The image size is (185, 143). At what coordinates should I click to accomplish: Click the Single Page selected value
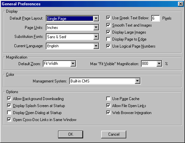click(57, 19)
